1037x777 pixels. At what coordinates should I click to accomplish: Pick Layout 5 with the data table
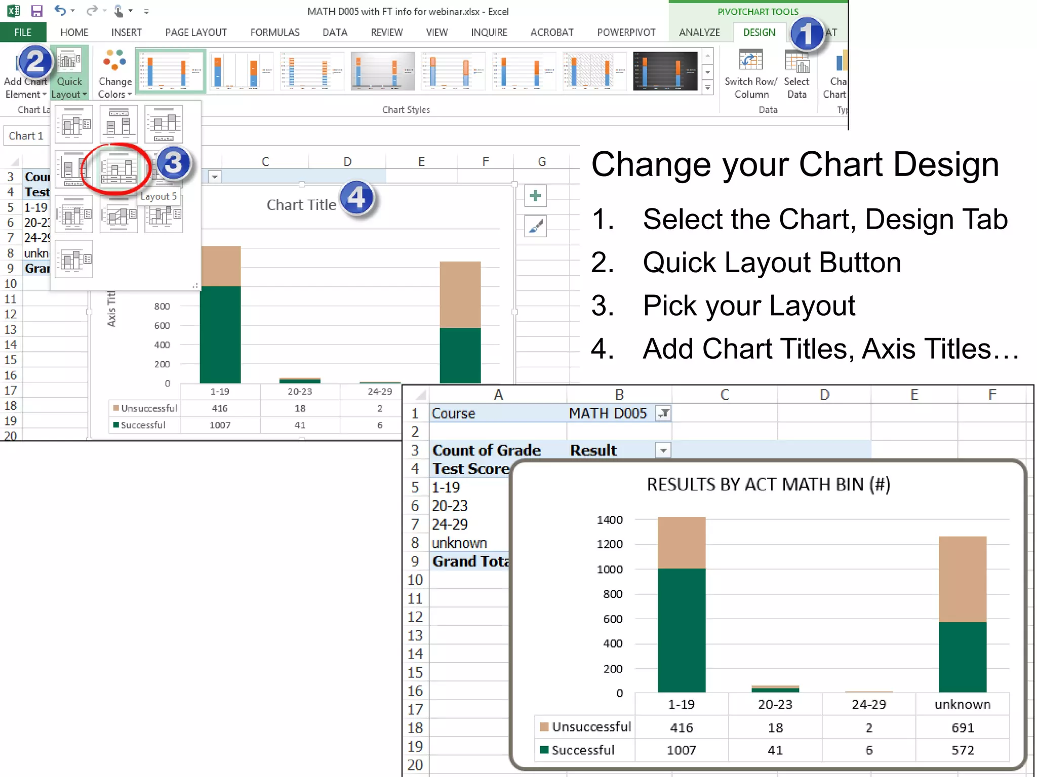[x=119, y=169]
